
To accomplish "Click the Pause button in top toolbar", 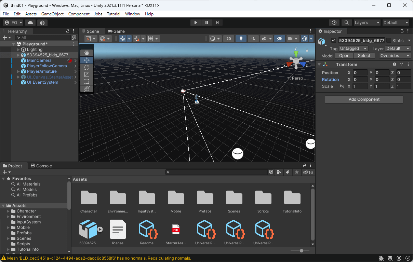I will pyautogui.click(x=207, y=23).
